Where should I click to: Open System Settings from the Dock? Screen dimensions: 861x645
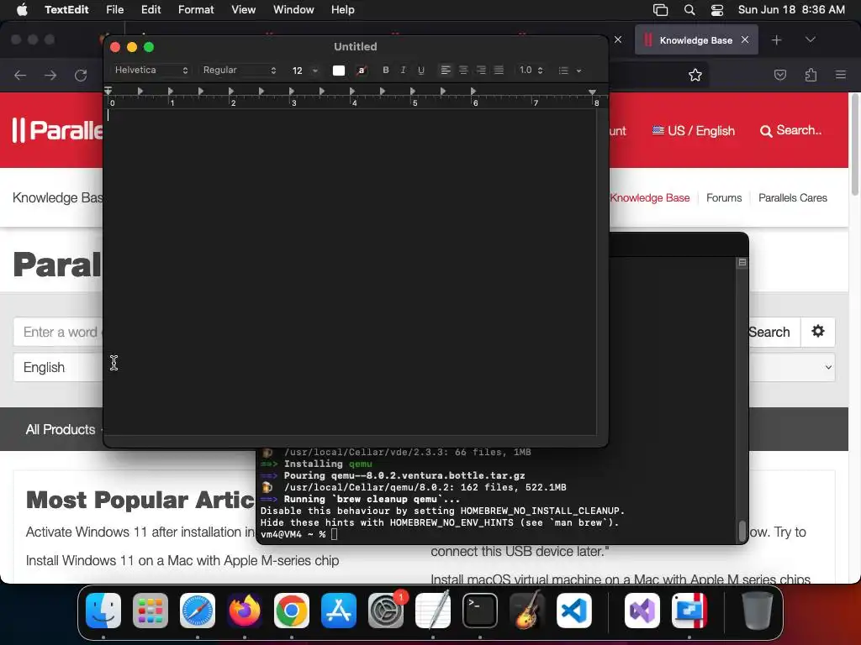pyautogui.click(x=386, y=611)
